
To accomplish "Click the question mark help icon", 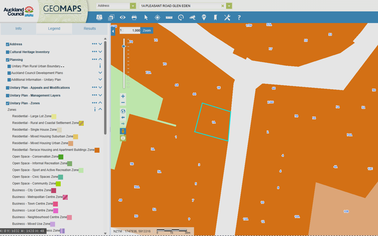I will click(x=239, y=17).
